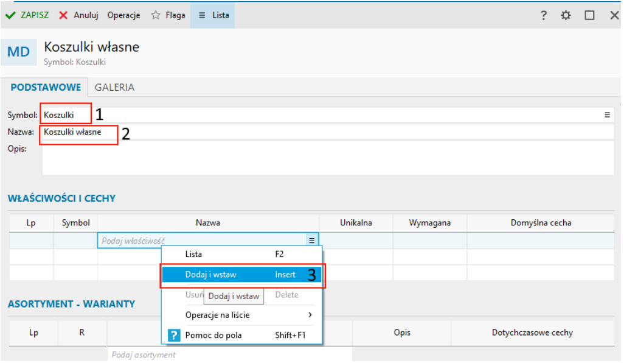Click the Dotychczasowe cechy column header

click(x=533, y=333)
